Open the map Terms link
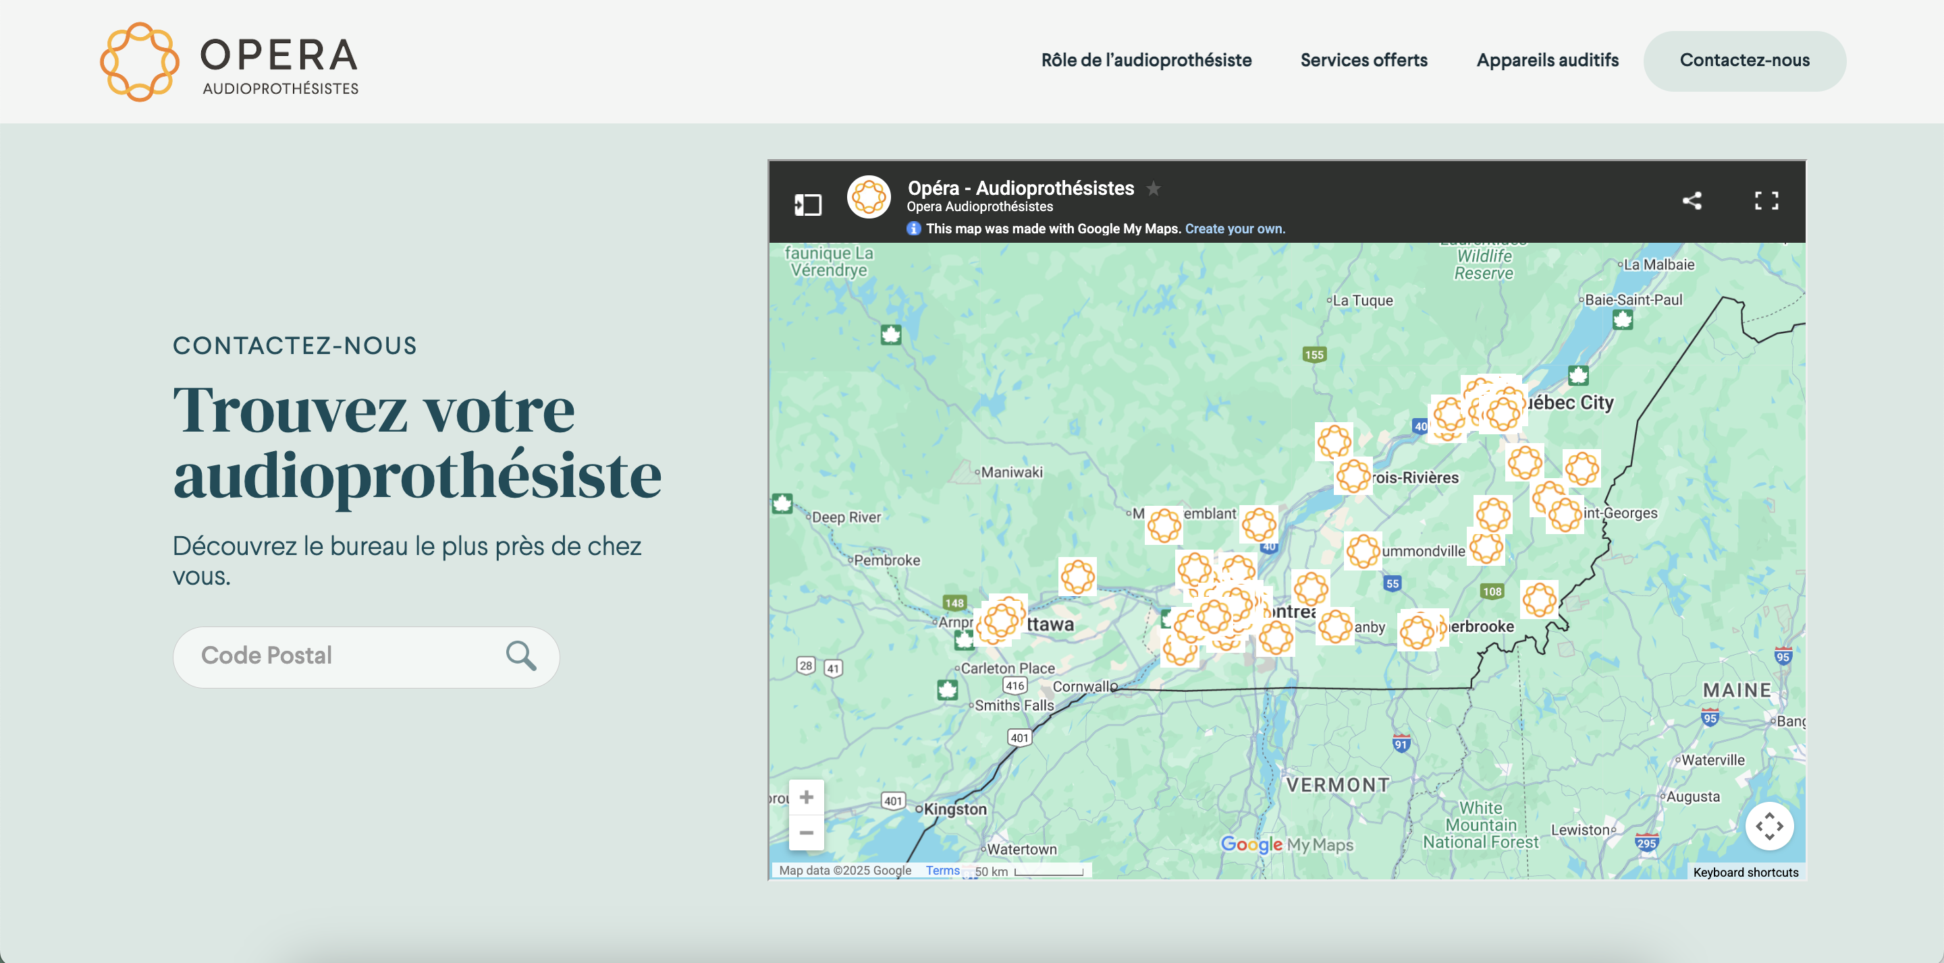The width and height of the screenshot is (1944, 963). [942, 870]
